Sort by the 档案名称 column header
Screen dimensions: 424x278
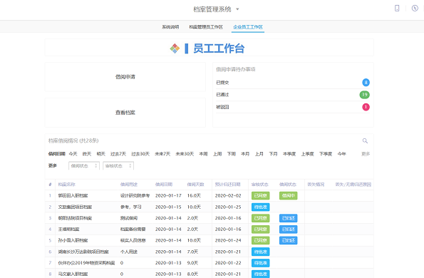click(67, 185)
